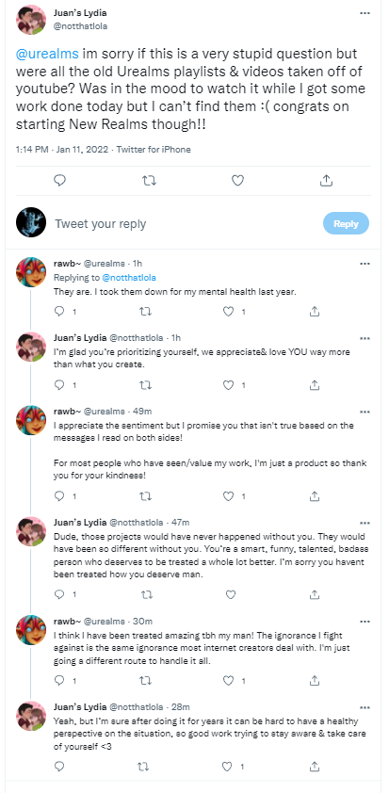389x793 pixels.
Task: Open more options menu on main tweet
Action: coord(365,13)
